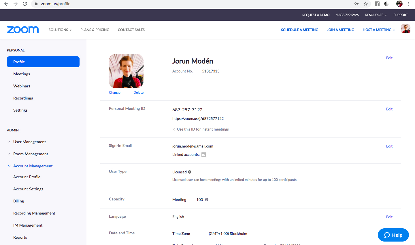415x245 pixels.
Task: Click the Facebook extension icon
Action: click(x=377, y=4)
